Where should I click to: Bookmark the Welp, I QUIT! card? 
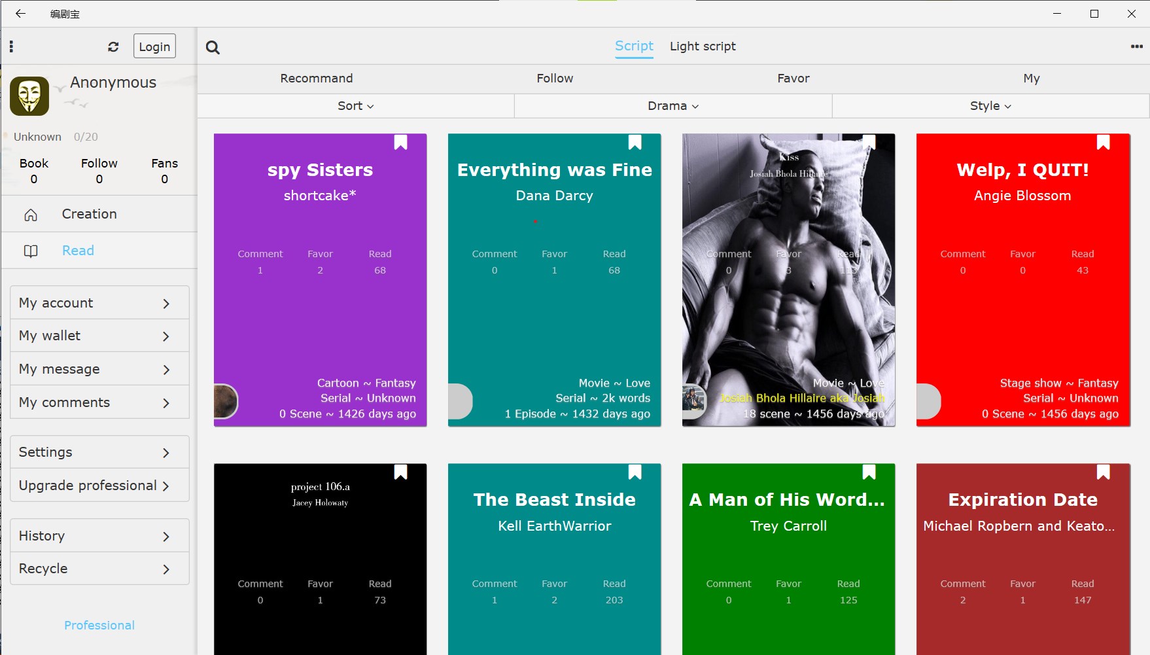click(x=1104, y=143)
